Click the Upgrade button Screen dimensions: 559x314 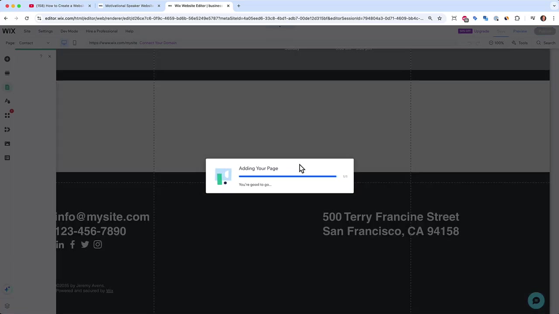pyautogui.click(x=481, y=31)
